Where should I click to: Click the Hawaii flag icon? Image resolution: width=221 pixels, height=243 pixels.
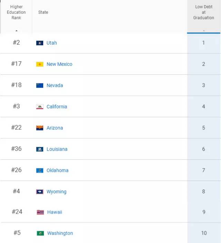40,212
